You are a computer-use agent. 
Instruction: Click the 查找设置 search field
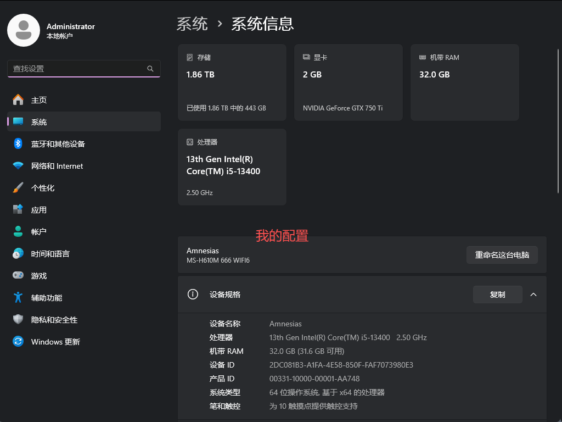[77, 69]
